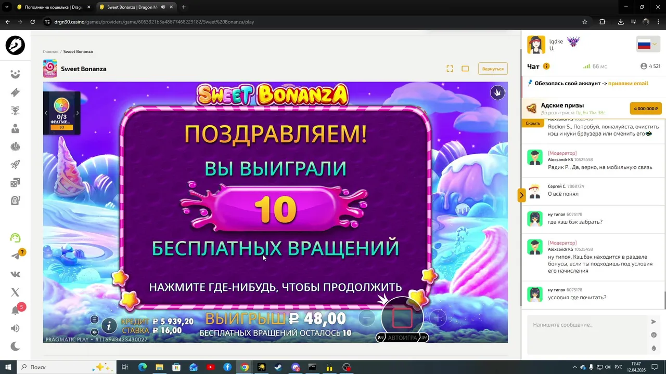Viewport: 666px width, 374px height.
Task: Open the game menu hamburger icon
Action: click(x=94, y=319)
